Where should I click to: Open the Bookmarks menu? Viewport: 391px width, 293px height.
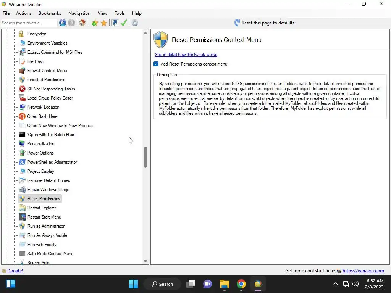[50, 13]
